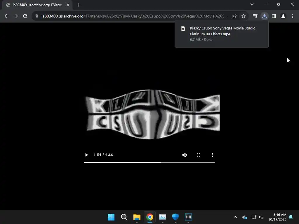Click the Klasky Csupo video frame
Screen dimensions: 299x224
[x=152, y=114]
